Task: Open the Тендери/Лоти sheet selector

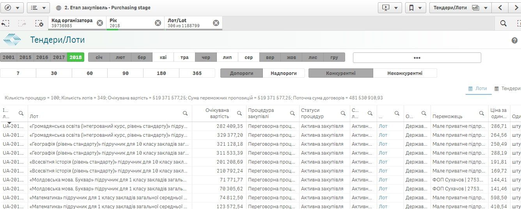Action: (x=460, y=7)
